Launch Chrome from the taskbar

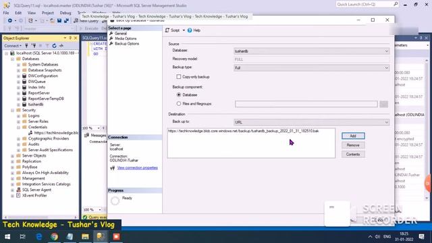tap(54, 237)
